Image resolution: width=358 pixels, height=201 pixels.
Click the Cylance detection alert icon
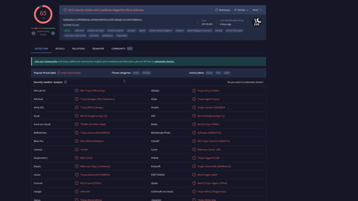77,150
